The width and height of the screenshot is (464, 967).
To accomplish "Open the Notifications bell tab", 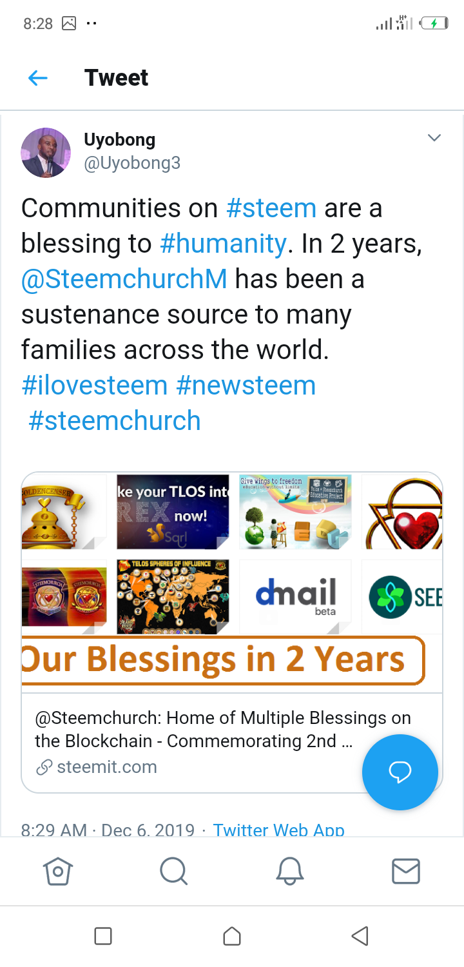I will tap(290, 872).
